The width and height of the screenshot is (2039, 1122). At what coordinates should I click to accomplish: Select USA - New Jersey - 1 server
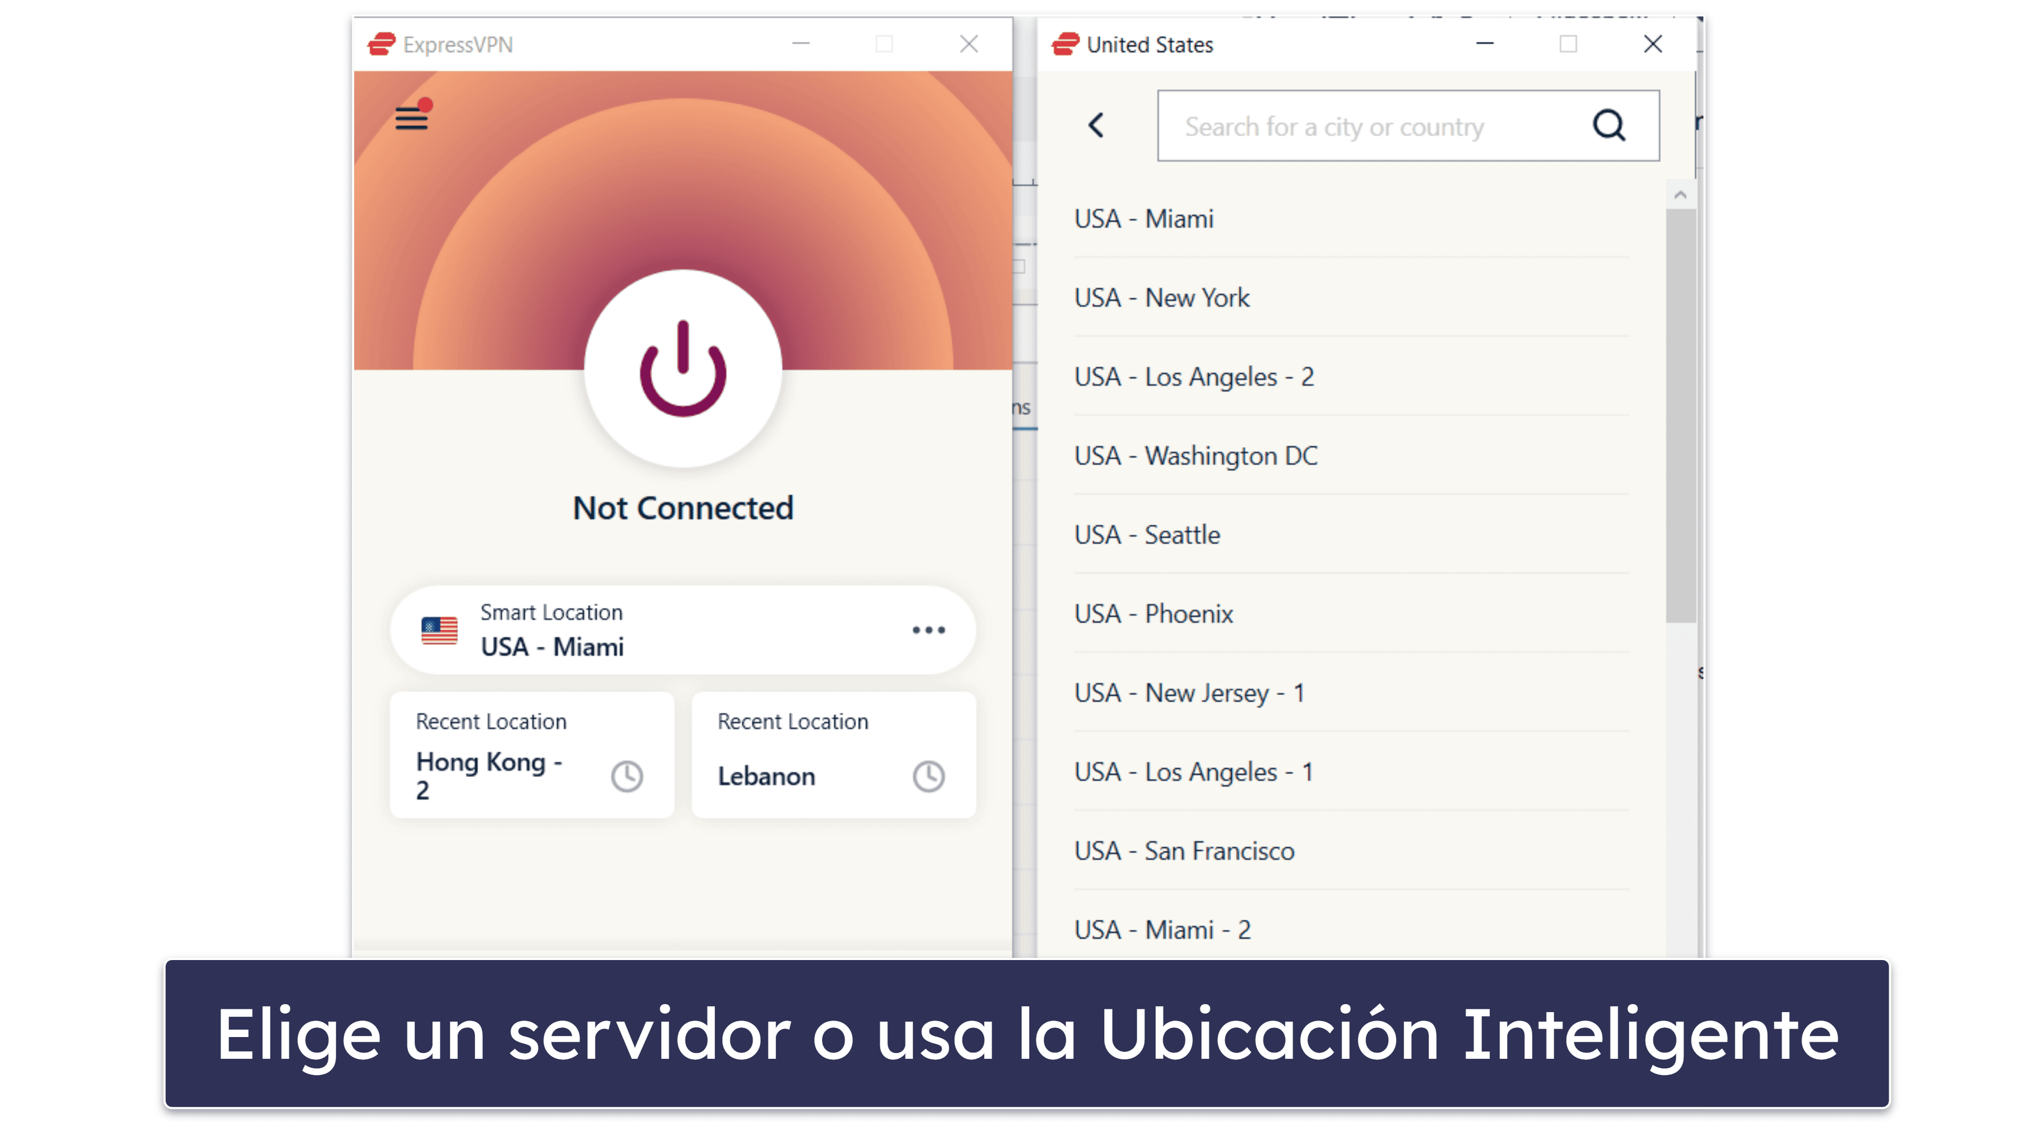(1351, 693)
